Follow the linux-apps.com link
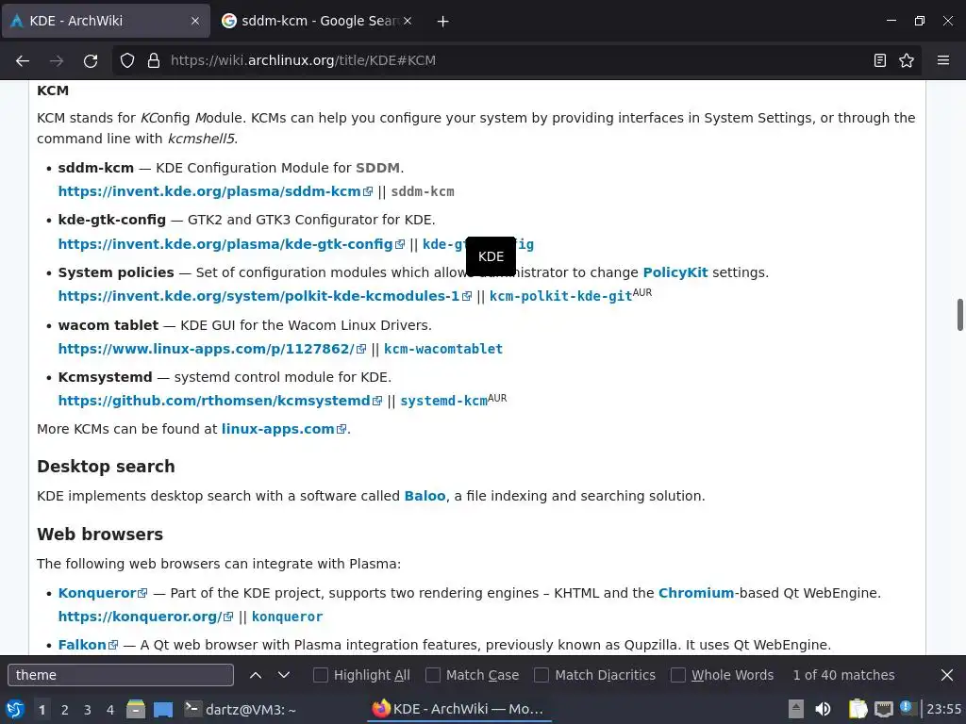 coord(284,429)
